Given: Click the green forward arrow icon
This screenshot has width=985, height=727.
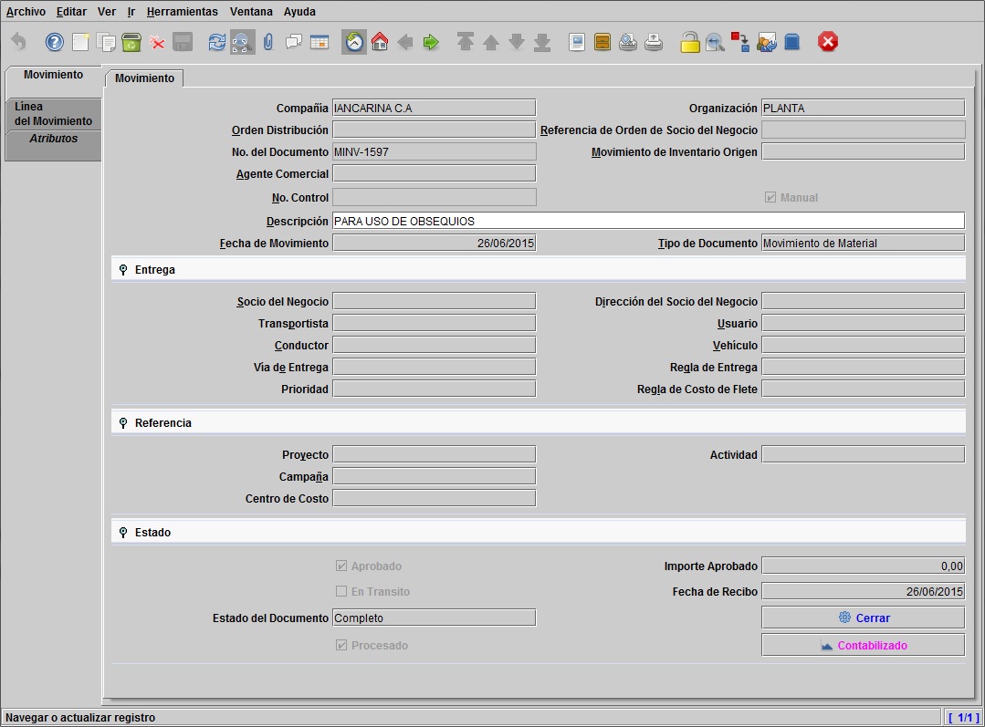Looking at the screenshot, I should (431, 42).
